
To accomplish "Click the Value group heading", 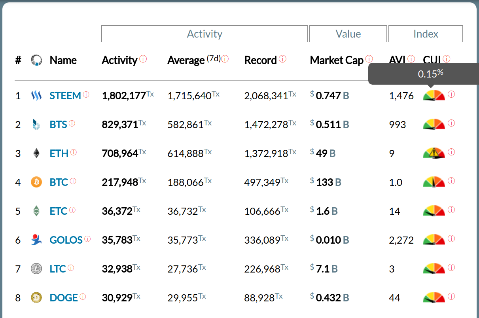I will click(348, 34).
